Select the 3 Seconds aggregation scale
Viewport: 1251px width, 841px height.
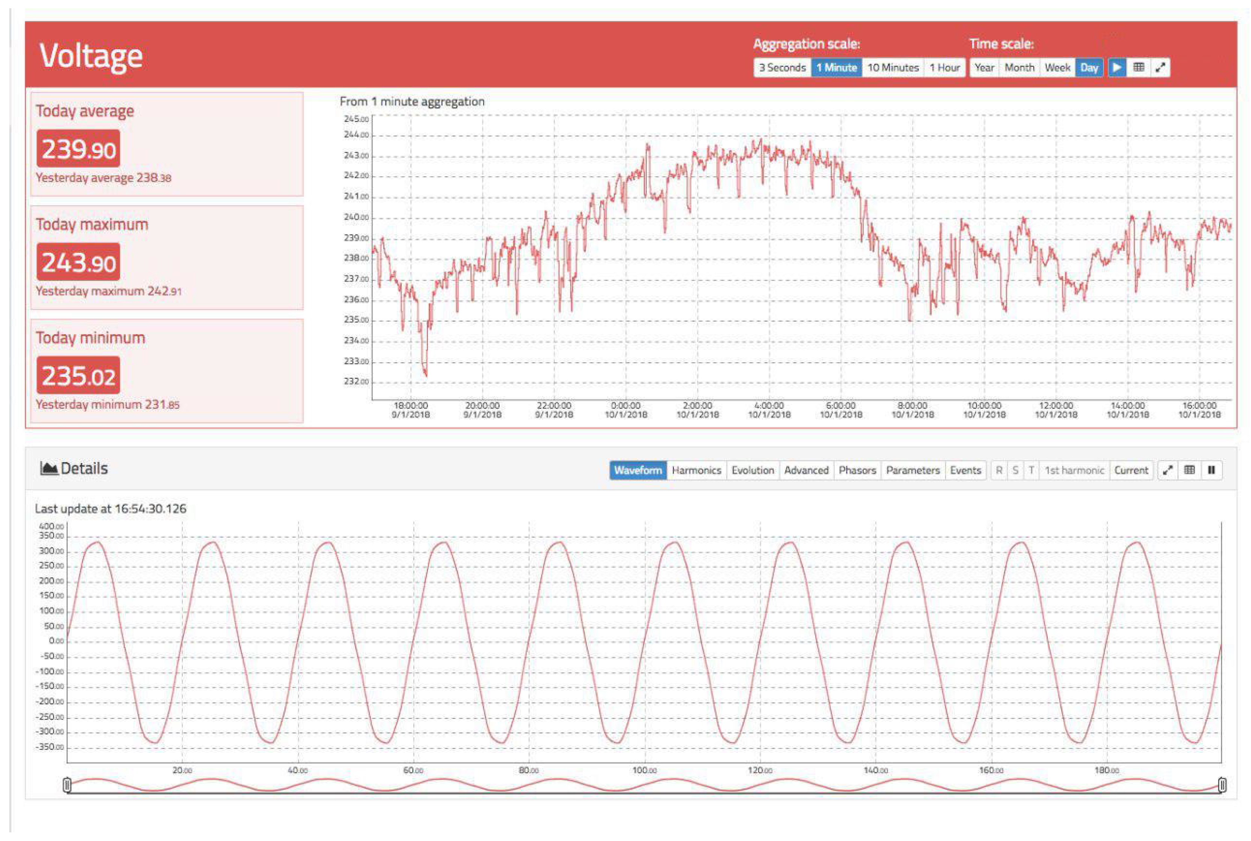pos(782,67)
